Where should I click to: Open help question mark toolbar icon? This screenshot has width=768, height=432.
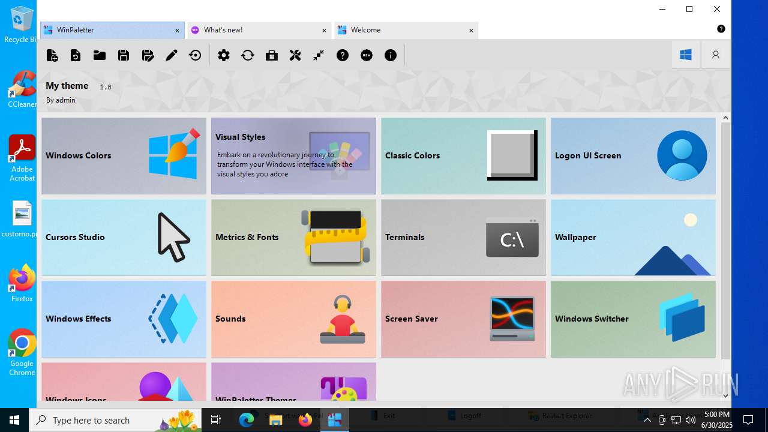[343, 55]
